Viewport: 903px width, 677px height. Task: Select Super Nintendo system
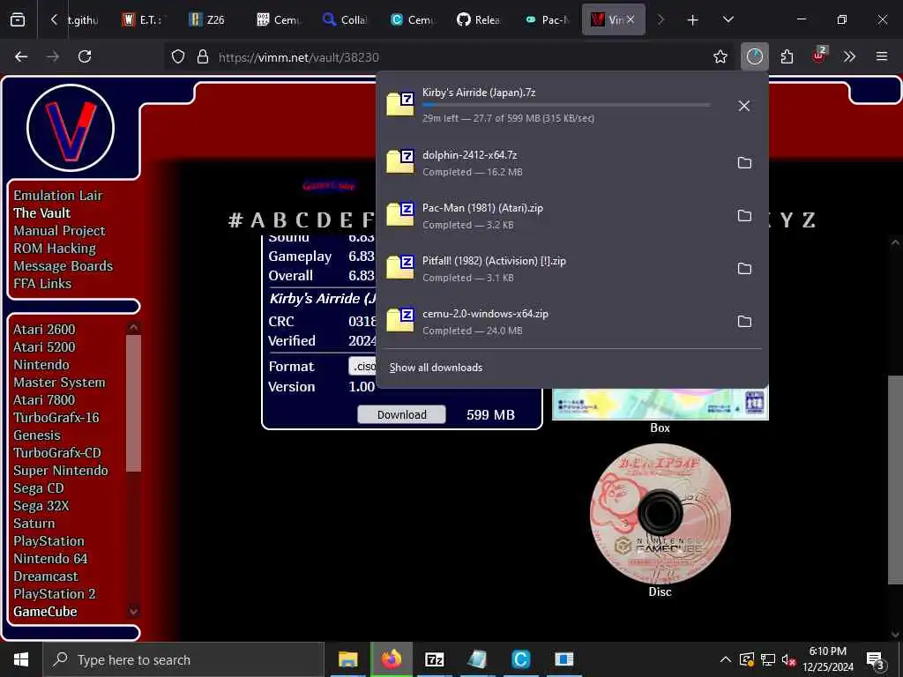[61, 471]
